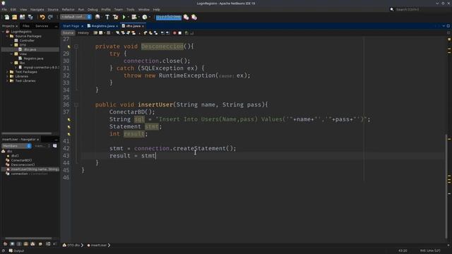
Task: Click the Clean and Build icon
Action: coord(115,17)
